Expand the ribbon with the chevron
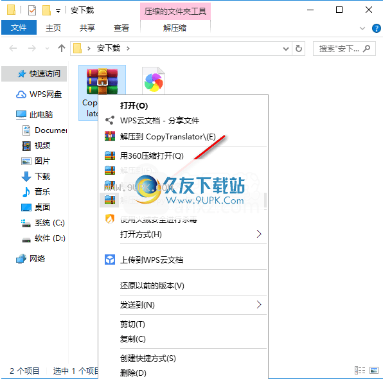The width and height of the screenshot is (383, 379). (362, 28)
